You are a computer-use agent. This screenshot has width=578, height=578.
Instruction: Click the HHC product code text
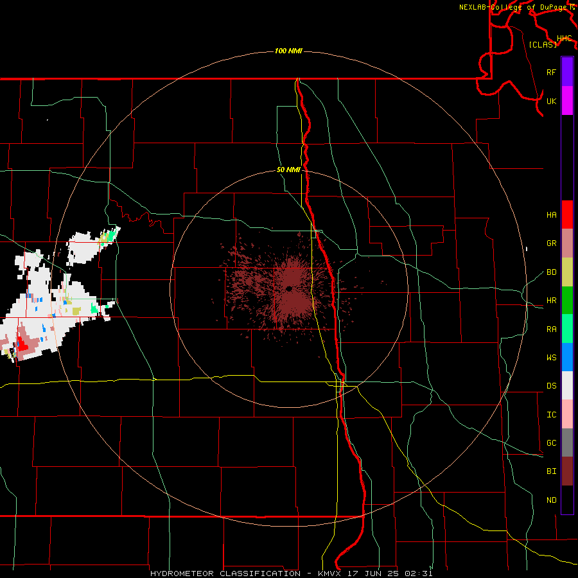(564, 38)
